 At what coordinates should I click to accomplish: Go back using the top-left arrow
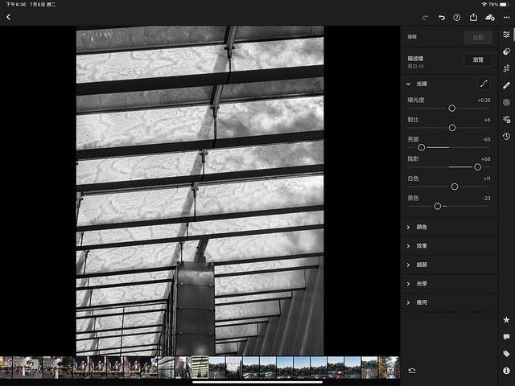click(x=9, y=17)
